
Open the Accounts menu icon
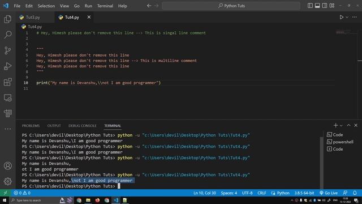click(7, 165)
